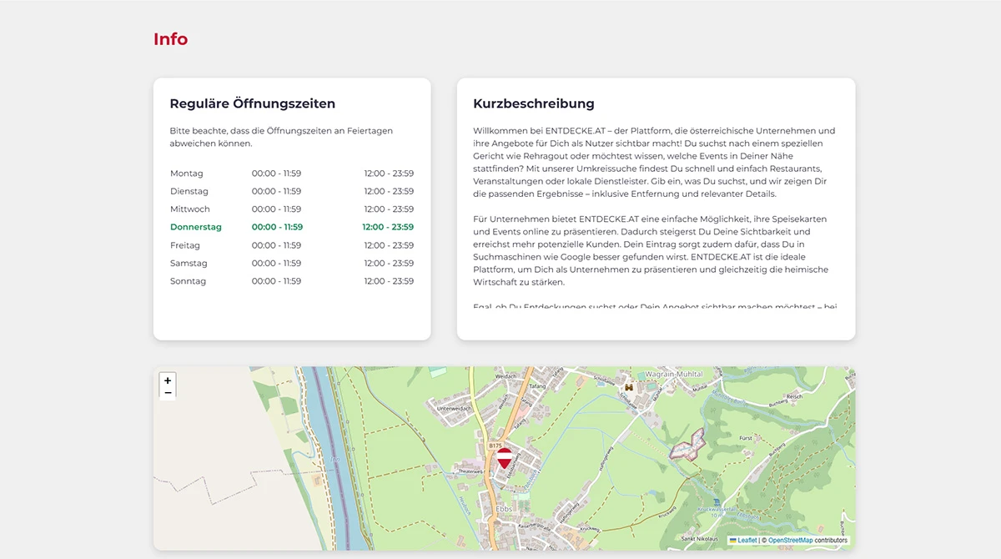Open the OpenStreetMap link
The image size is (1001, 559).
coord(790,541)
